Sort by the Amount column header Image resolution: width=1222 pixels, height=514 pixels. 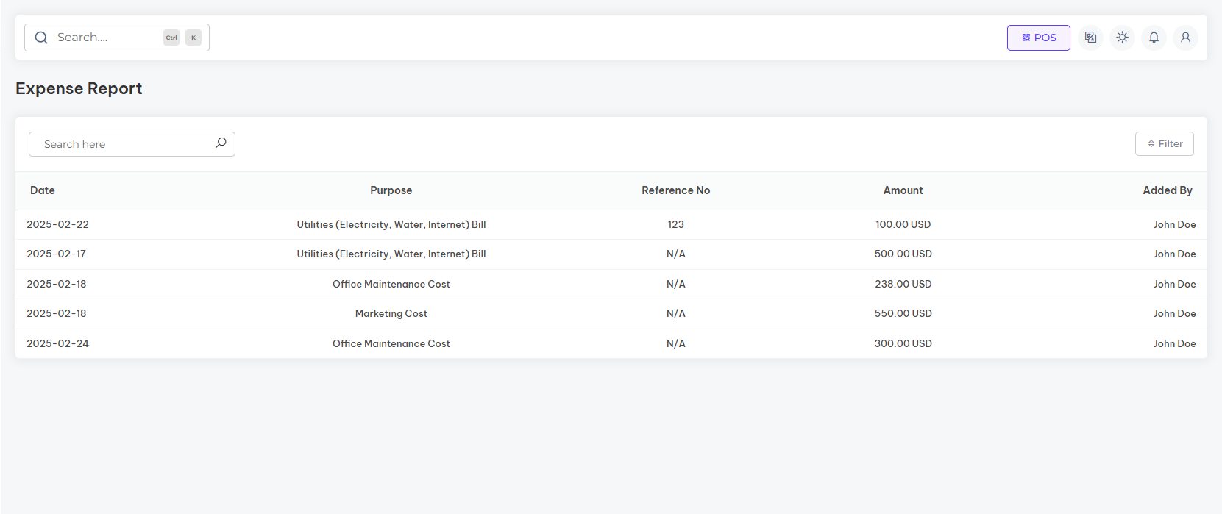point(903,190)
